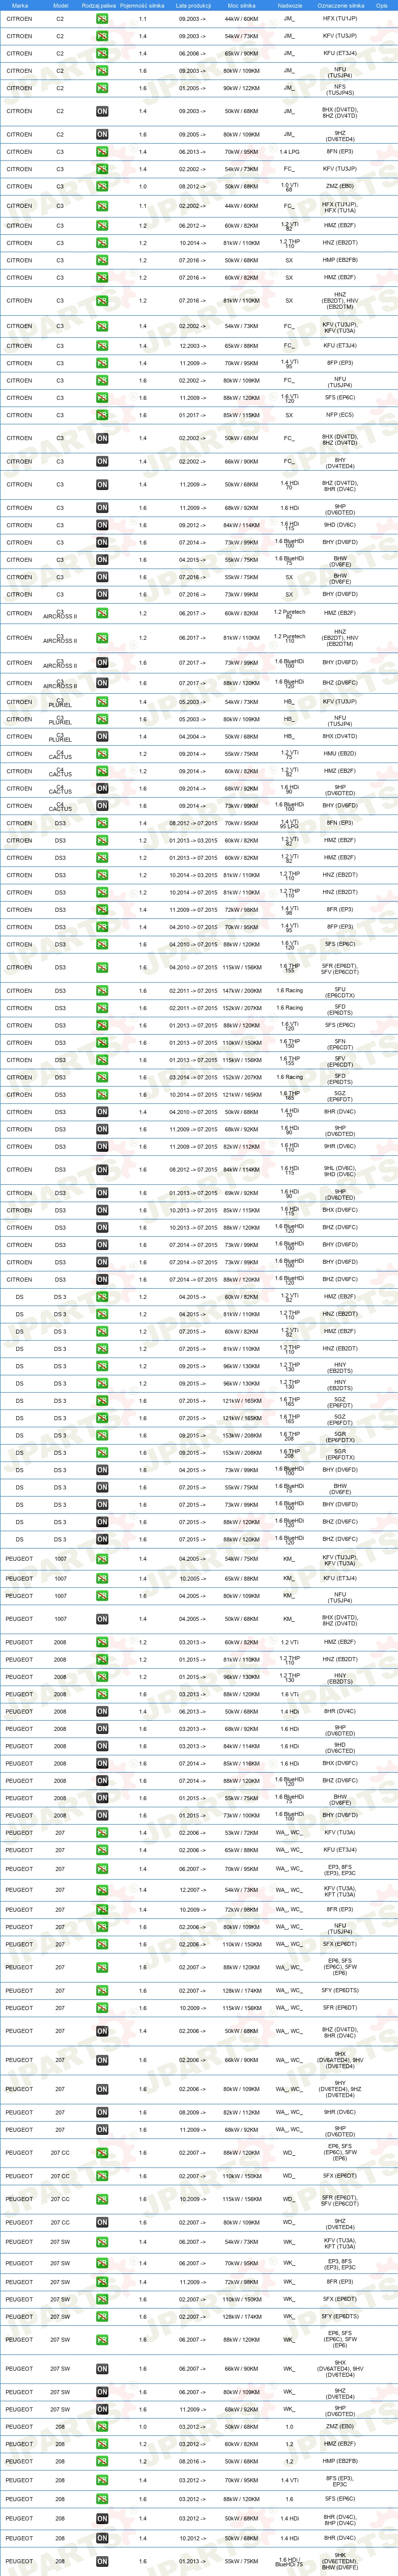The image size is (398, 2576).
Task: Click engine code NFS (TU5JP4S) cell
Action: click(x=340, y=88)
